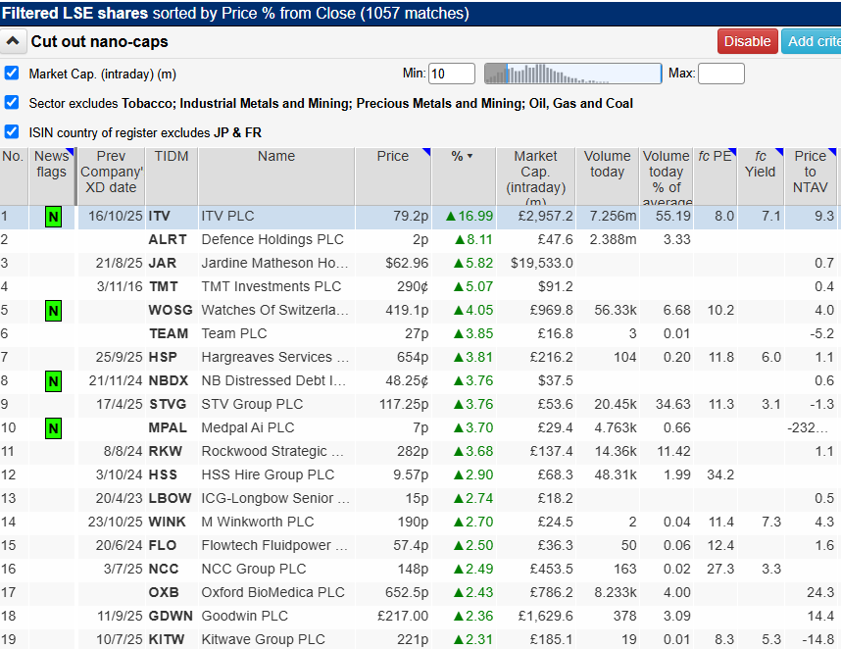The height and width of the screenshot is (649, 841).
Task: Sort by the fc Yield column header
Action: pyautogui.click(x=761, y=176)
